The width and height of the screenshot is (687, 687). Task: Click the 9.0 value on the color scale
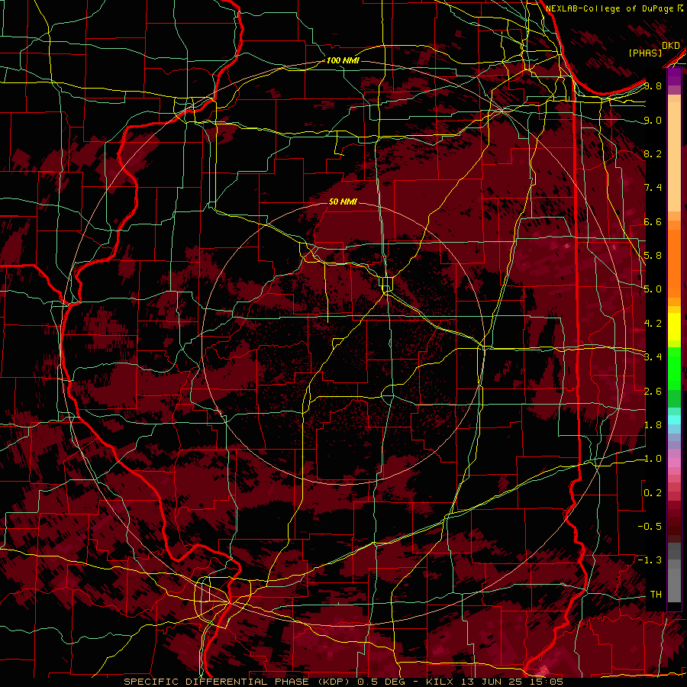pos(653,120)
